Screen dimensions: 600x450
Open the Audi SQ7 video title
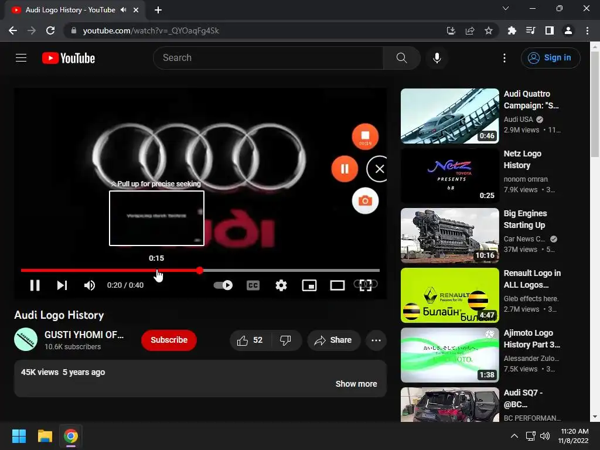pos(523,398)
